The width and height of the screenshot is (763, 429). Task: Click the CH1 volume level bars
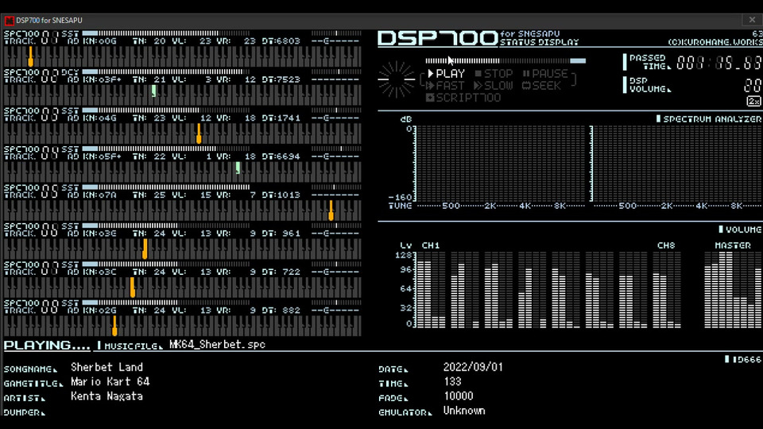click(x=431, y=290)
